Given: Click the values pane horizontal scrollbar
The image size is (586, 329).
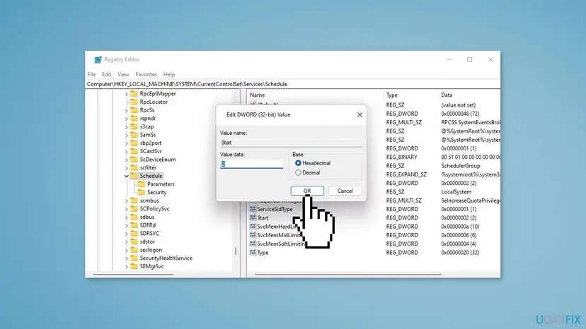Looking at the screenshot, I should [x=348, y=275].
